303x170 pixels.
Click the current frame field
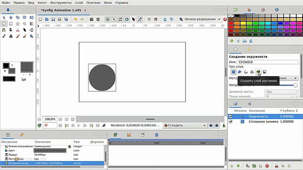pyautogui.click(x=50, y=126)
